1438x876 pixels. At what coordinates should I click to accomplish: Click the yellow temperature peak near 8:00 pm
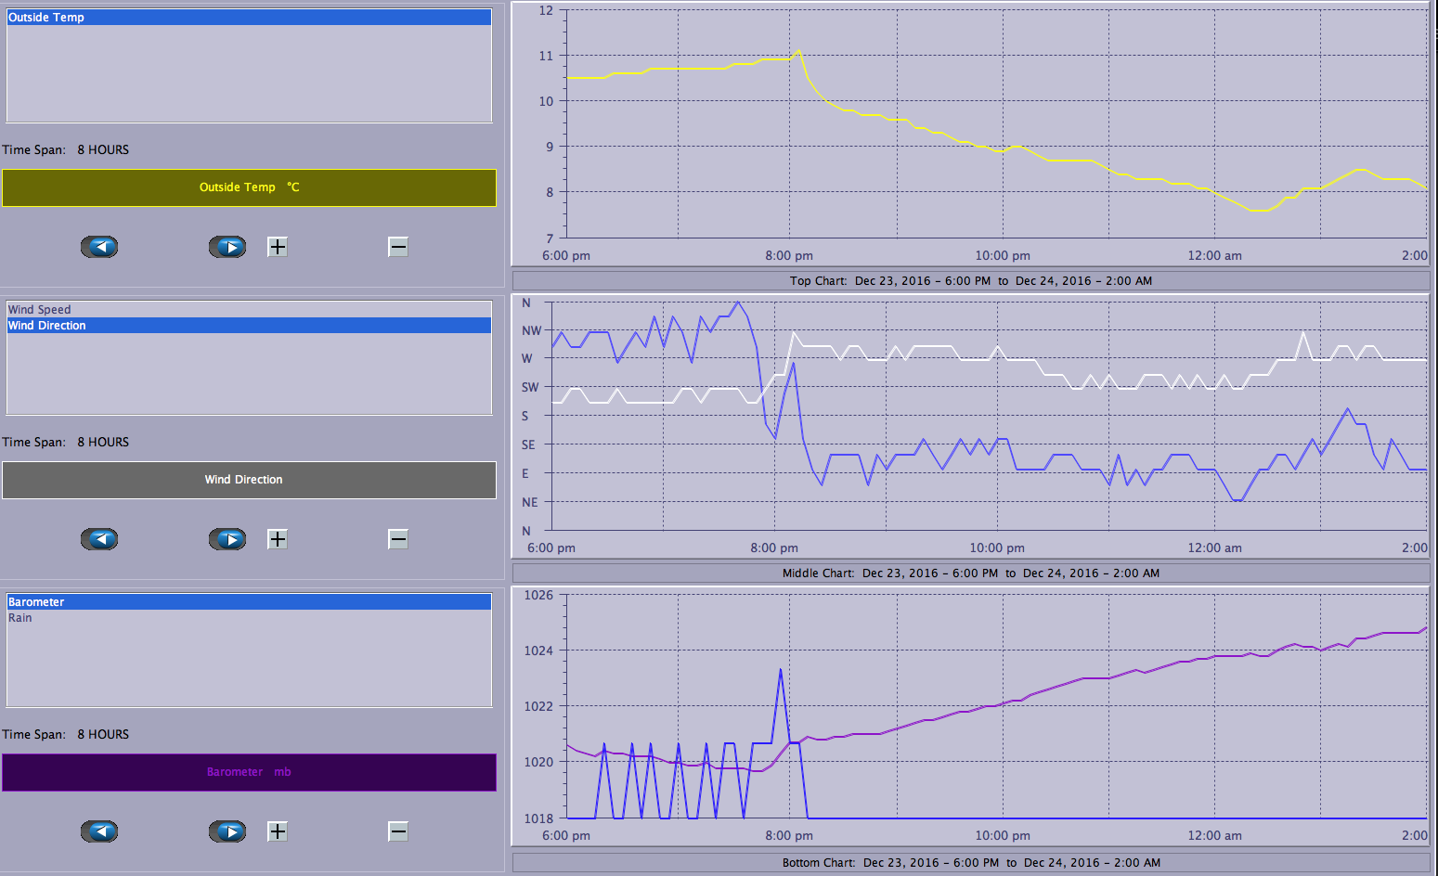798,51
